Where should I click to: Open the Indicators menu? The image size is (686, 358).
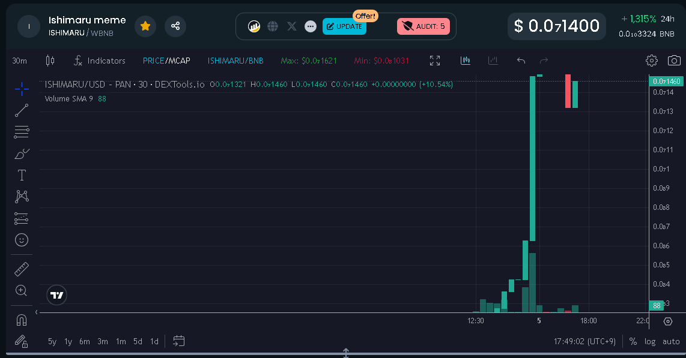coord(100,61)
